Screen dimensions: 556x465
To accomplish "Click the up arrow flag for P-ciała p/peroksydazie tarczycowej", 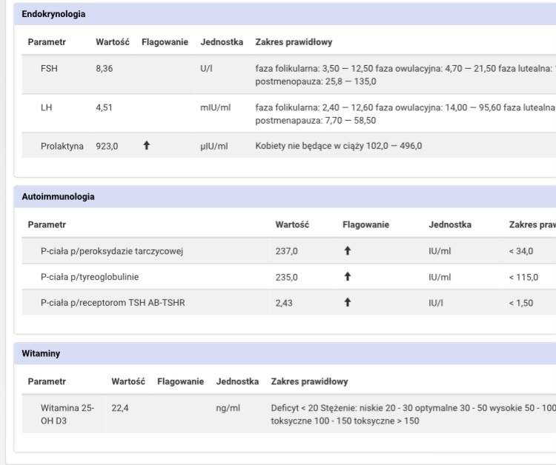I will pyautogui.click(x=348, y=251).
